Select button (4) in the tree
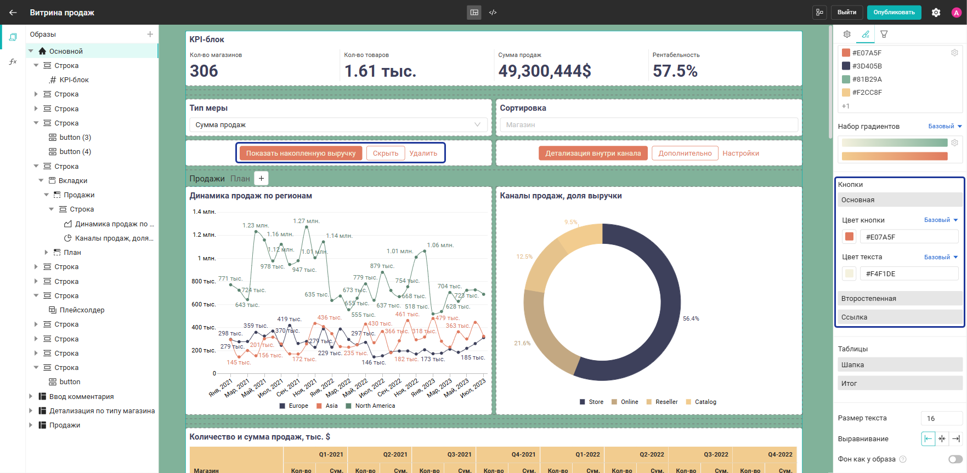The height and width of the screenshot is (473, 967). (x=75, y=151)
